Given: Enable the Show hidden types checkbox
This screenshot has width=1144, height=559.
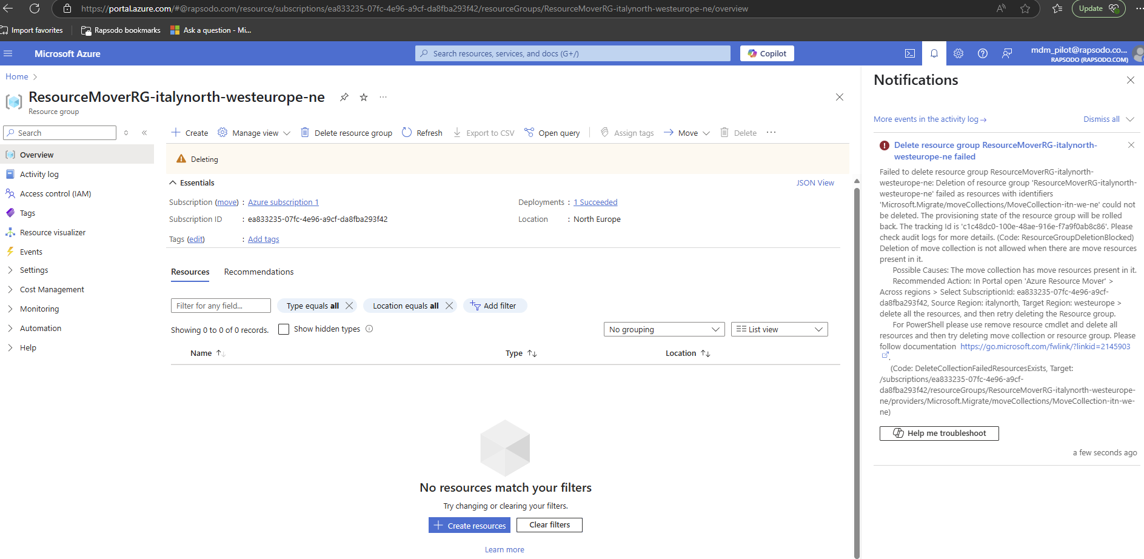Looking at the screenshot, I should tap(284, 329).
